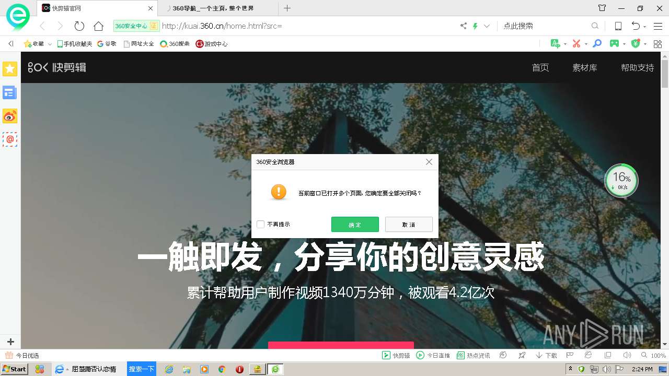Screen dimensions: 669x376
Task: Click the 帮助支持 nav menu item
Action: pos(637,67)
